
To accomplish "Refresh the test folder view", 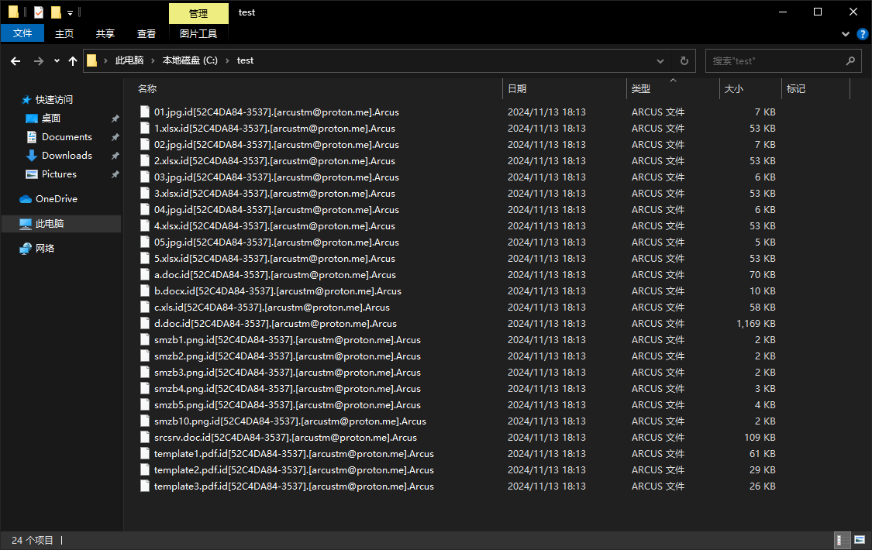I will tap(684, 61).
